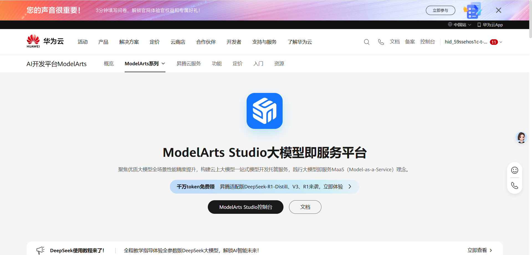532x255 pixels.
Task: Open the 华为云App link
Action: (x=490, y=25)
